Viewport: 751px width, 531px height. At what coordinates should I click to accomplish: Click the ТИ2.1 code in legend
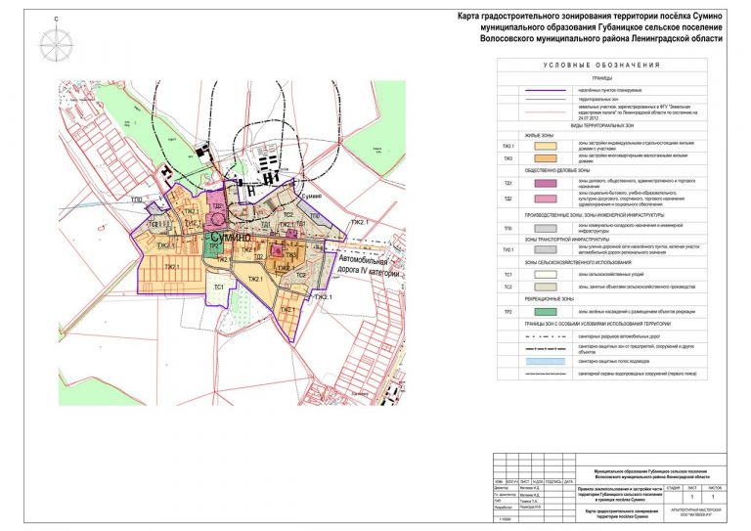508,249
